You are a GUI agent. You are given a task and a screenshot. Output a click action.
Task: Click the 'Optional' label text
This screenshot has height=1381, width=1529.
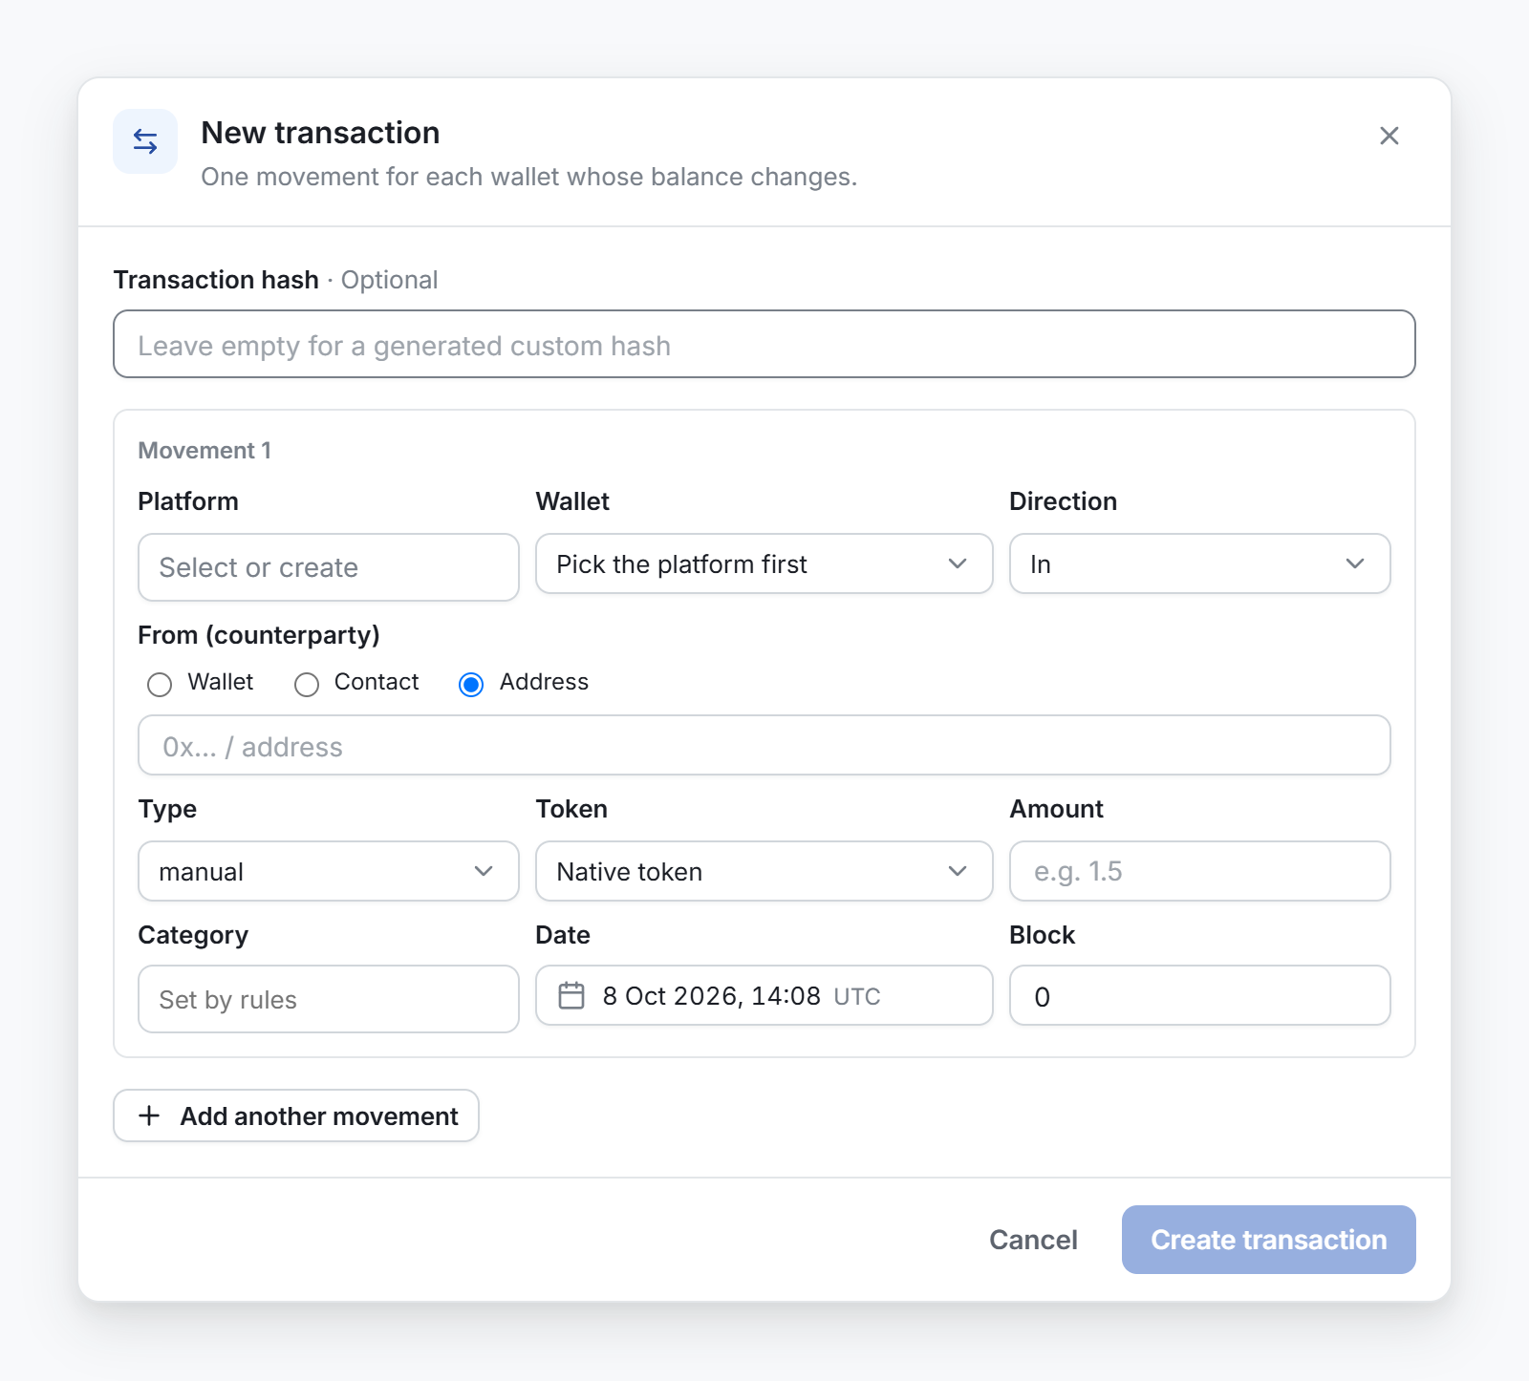[389, 280]
